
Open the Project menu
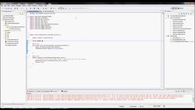29,5
